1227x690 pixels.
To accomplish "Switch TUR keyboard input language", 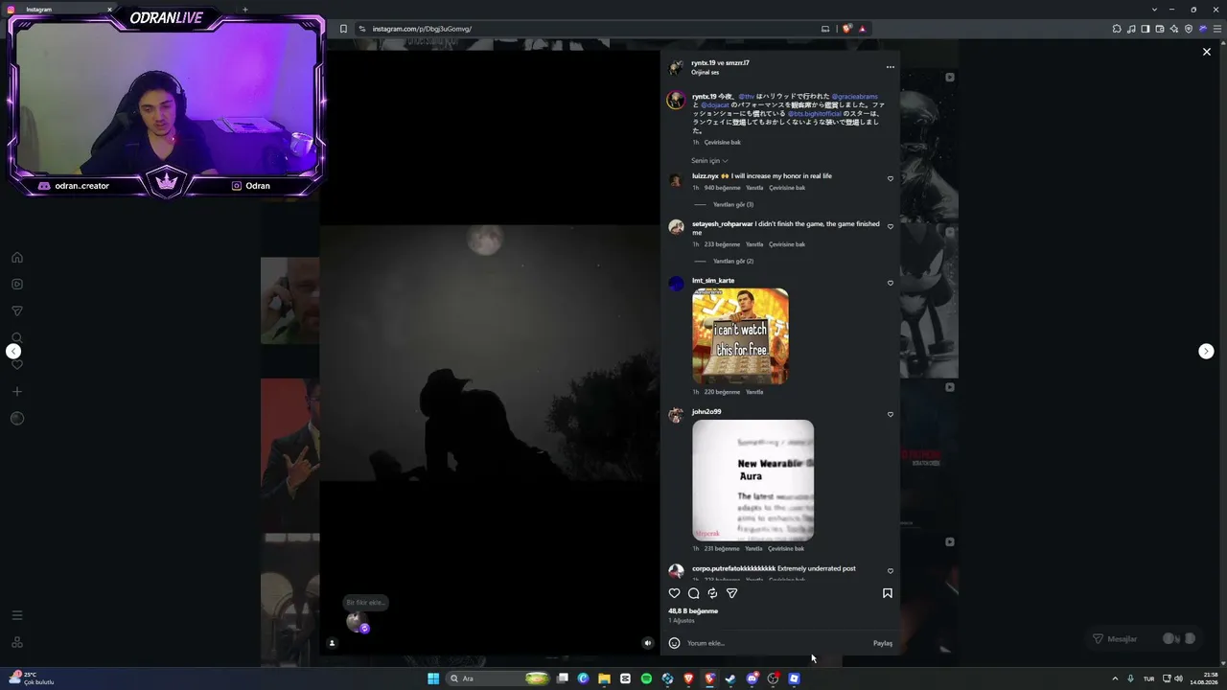I will click(x=1148, y=678).
